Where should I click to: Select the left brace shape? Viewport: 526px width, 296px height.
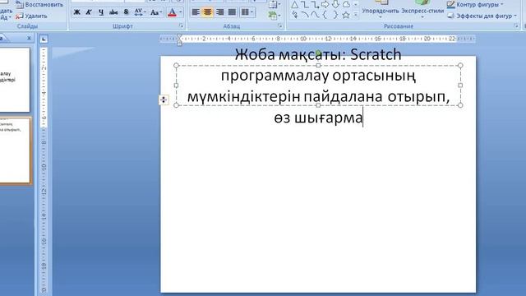tap(325, 15)
